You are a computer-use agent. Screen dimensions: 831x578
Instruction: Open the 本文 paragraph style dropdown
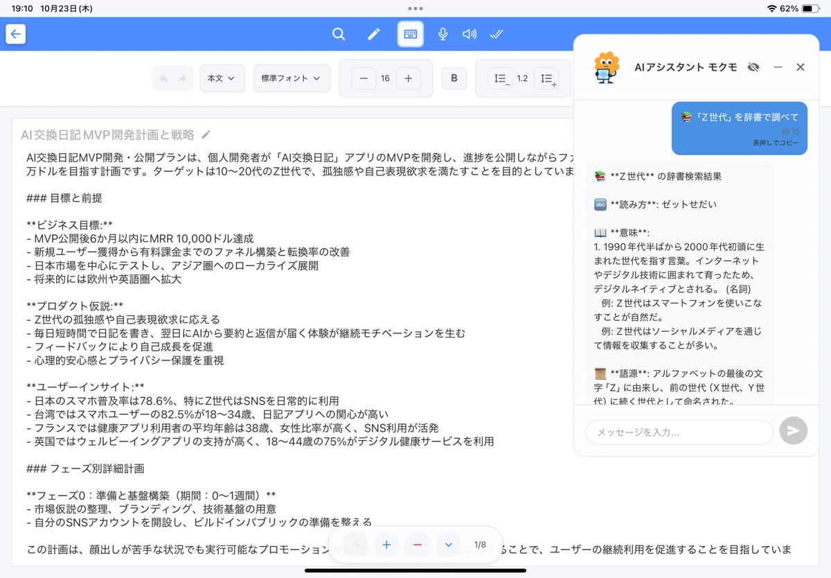[x=222, y=78]
